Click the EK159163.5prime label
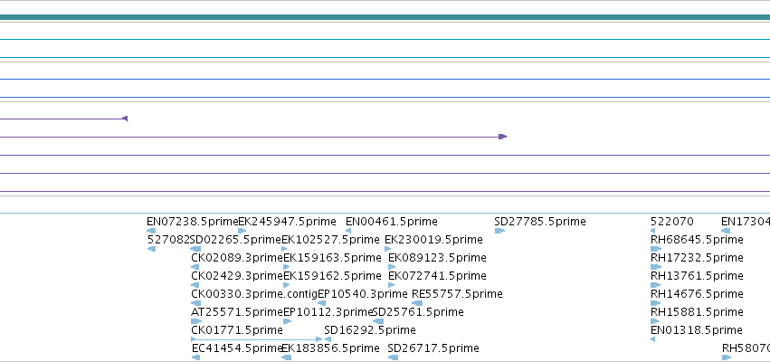Viewport: 770px width, 362px height. [332, 258]
